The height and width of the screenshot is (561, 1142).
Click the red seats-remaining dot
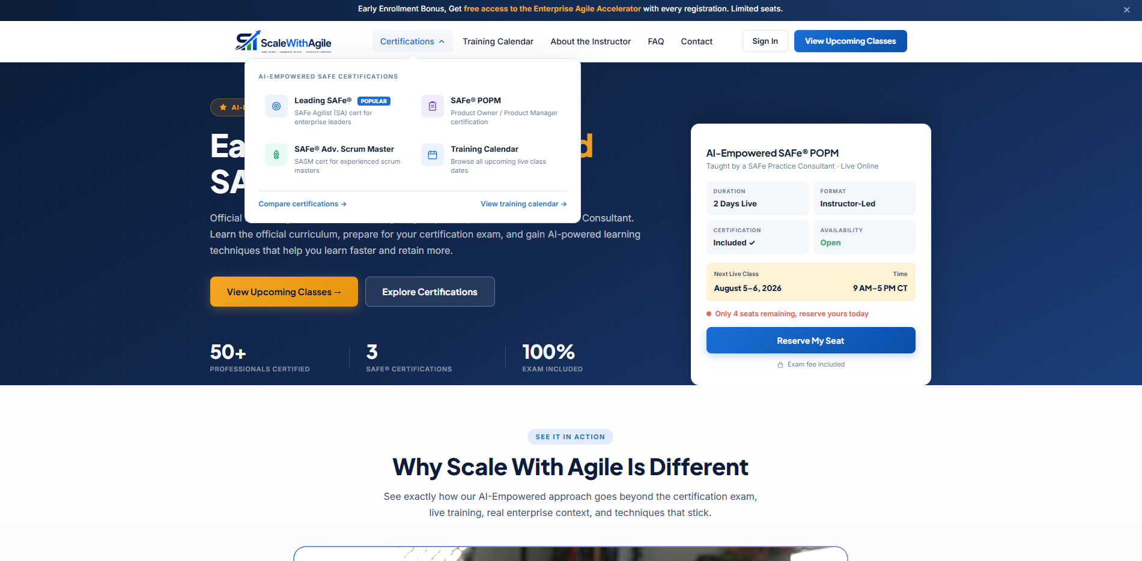(709, 314)
